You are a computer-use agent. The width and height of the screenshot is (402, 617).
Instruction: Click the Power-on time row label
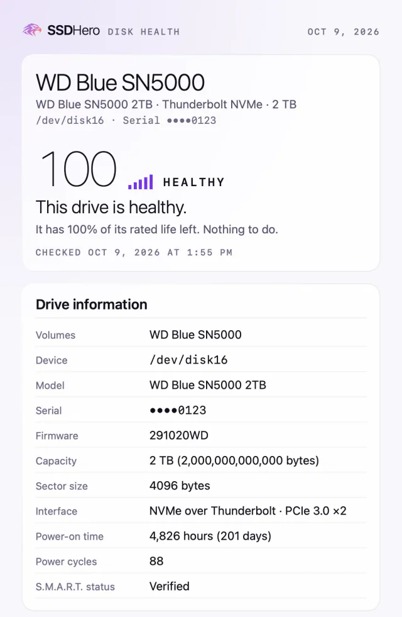click(70, 536)
